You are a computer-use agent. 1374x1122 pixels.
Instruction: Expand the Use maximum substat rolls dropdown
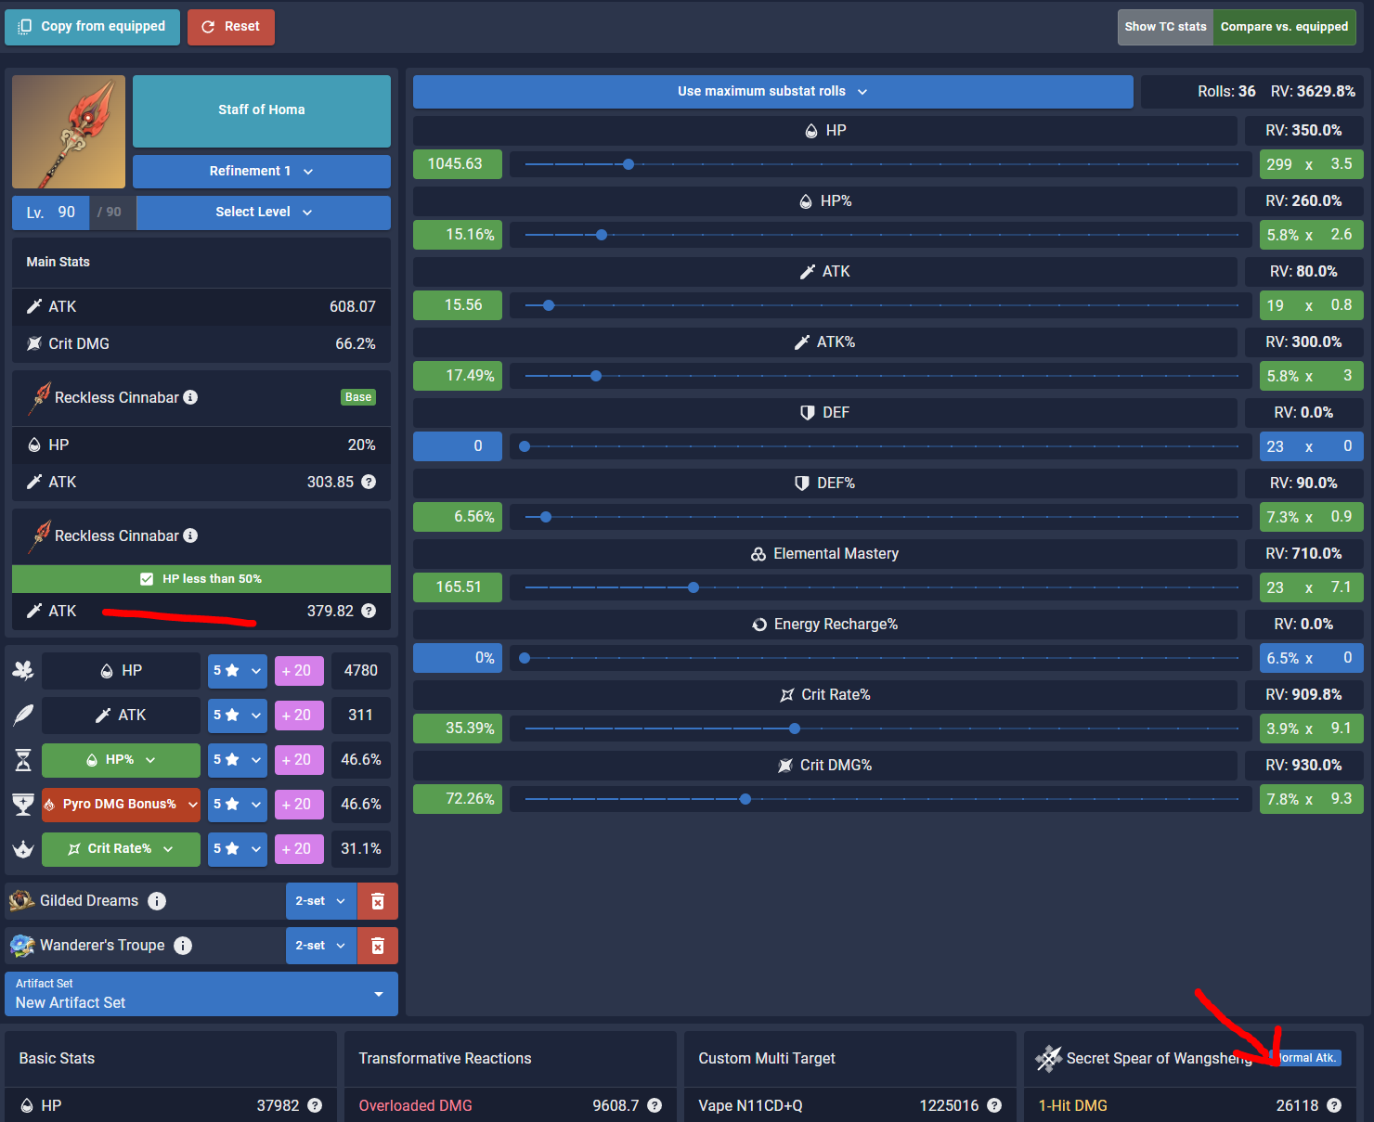772,91
